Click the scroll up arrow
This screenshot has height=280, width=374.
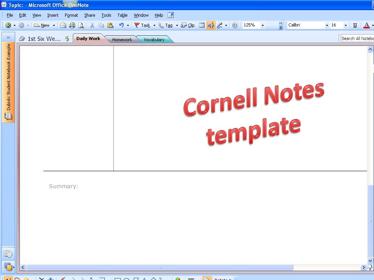click(x=370, y=49)
